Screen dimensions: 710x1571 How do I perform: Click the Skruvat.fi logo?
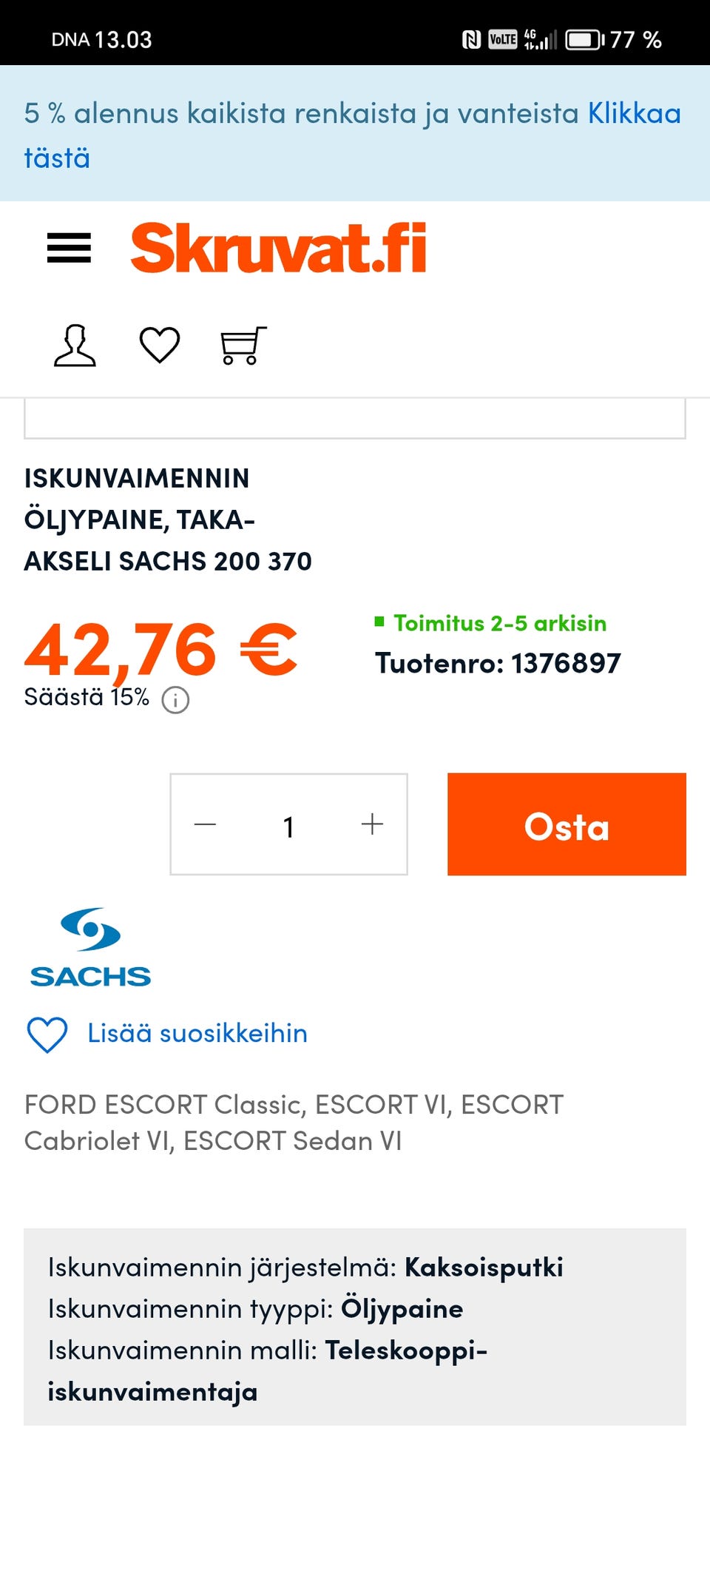click(x=278, y=248)
